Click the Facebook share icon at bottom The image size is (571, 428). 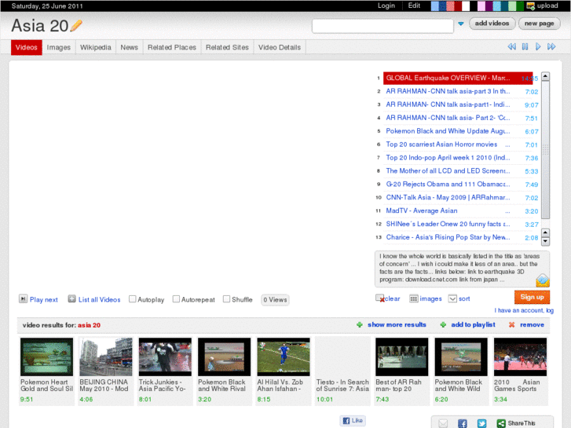click(x=462, y=423)
